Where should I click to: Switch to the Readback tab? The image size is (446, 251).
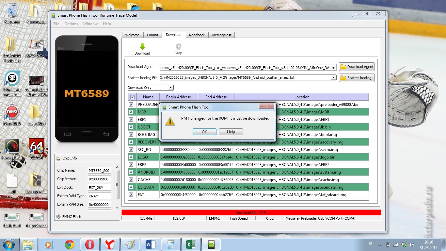(197, 35)
